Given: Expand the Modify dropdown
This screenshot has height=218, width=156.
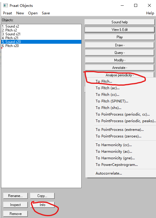Looking at the screenshot, I should 120,60.
